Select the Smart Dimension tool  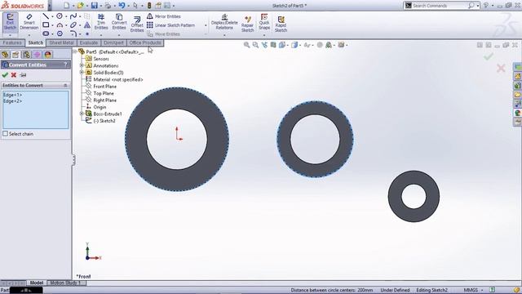pos(29,22)
